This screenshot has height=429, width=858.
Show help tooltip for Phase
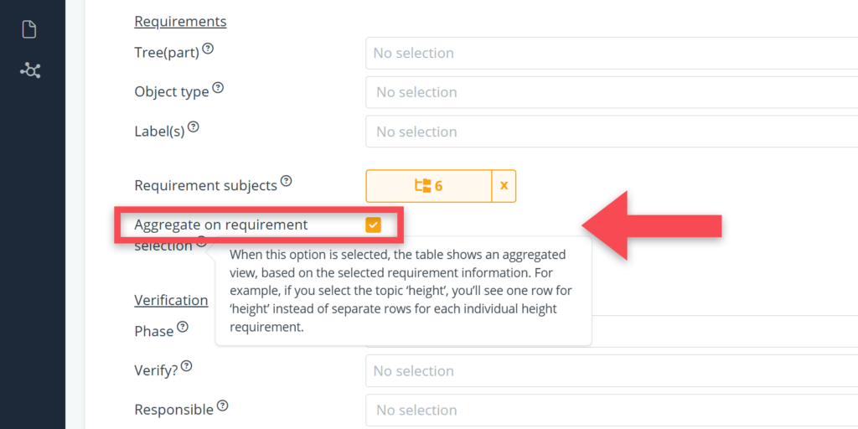182,327
